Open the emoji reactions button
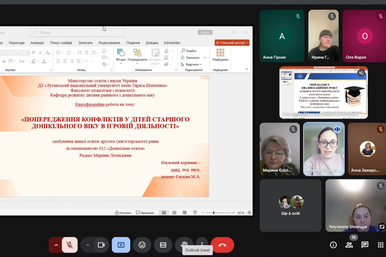 (x=142, y=245)
